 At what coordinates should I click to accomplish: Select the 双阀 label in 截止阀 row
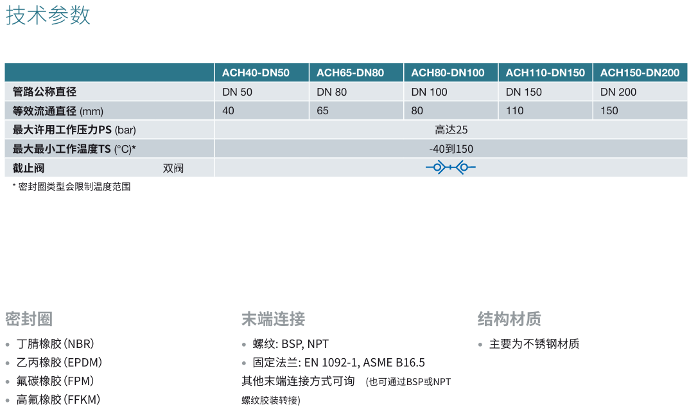click(x=173, y=168)
